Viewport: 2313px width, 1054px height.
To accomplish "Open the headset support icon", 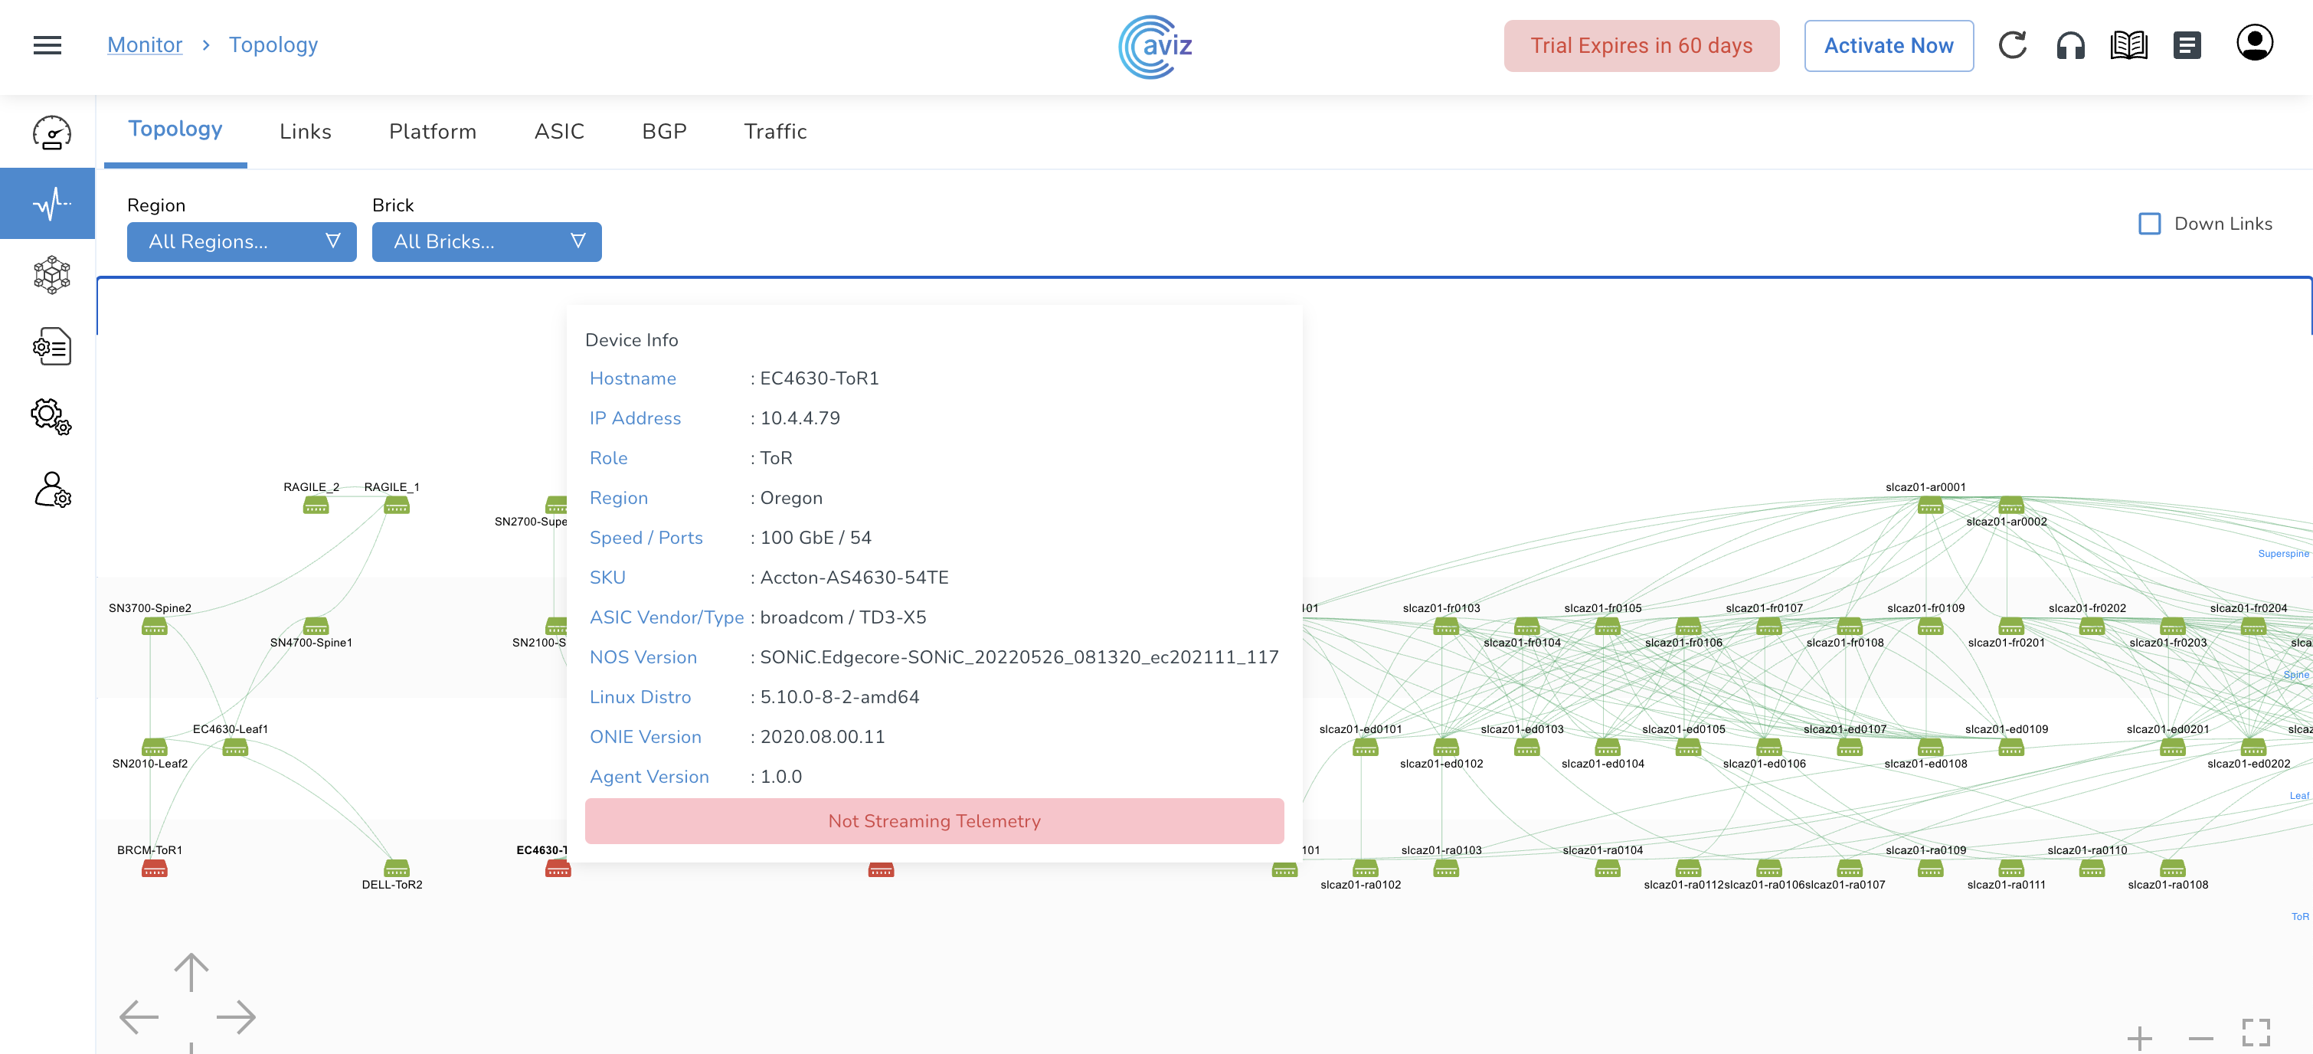I will (2069, 45).
